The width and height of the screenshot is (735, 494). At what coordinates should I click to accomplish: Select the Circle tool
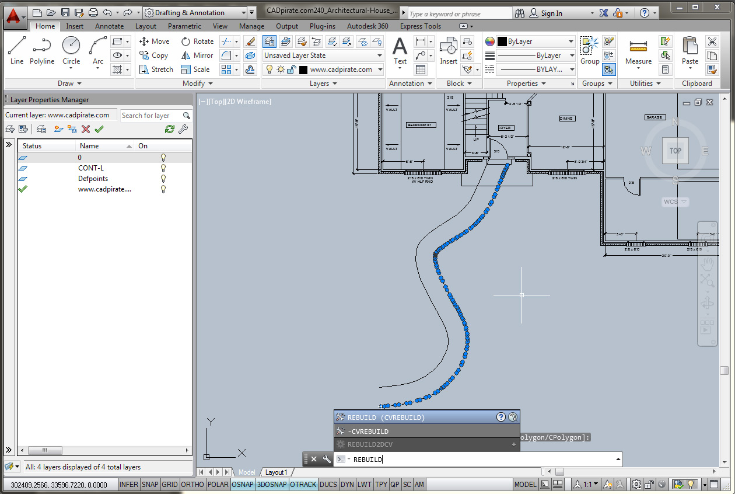[71, 50]
